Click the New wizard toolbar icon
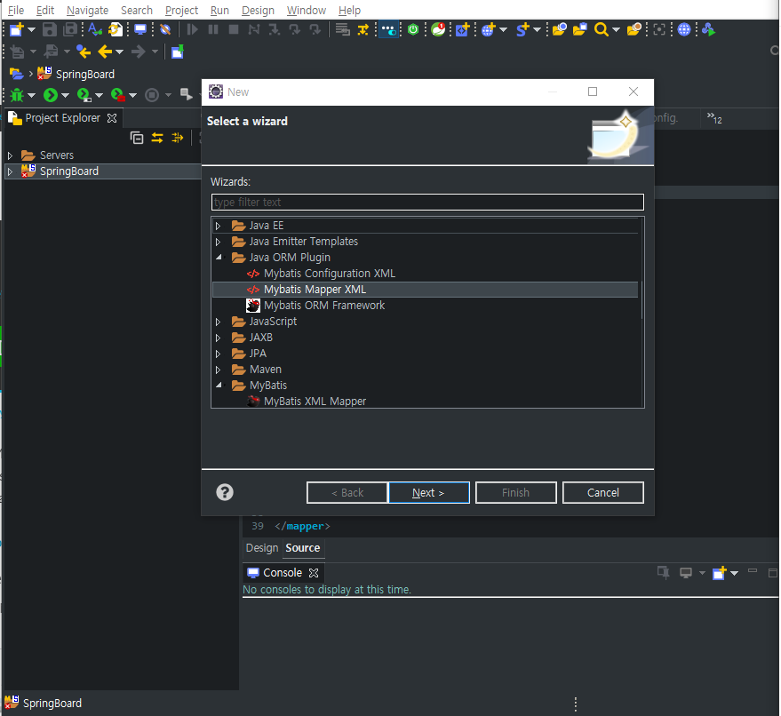781x716 pixels. click(16, 30)
